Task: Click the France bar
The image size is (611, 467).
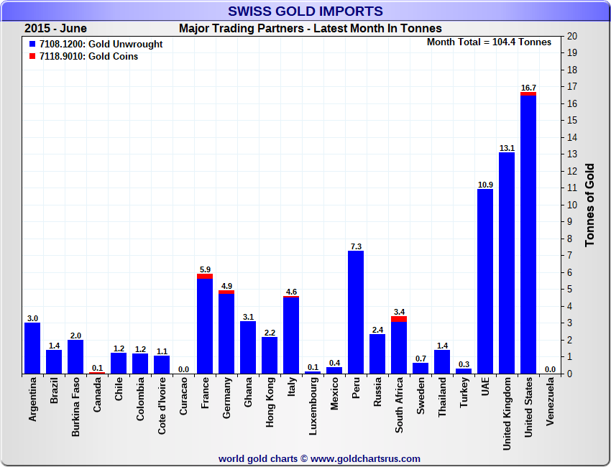Action: click(x=205, y=327)
